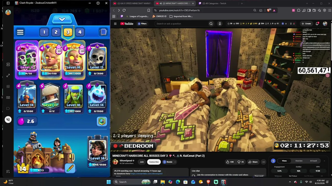This screenshot has height=186, width=332.
Task: Open the Windows Start menu
Action: [109, 182]
